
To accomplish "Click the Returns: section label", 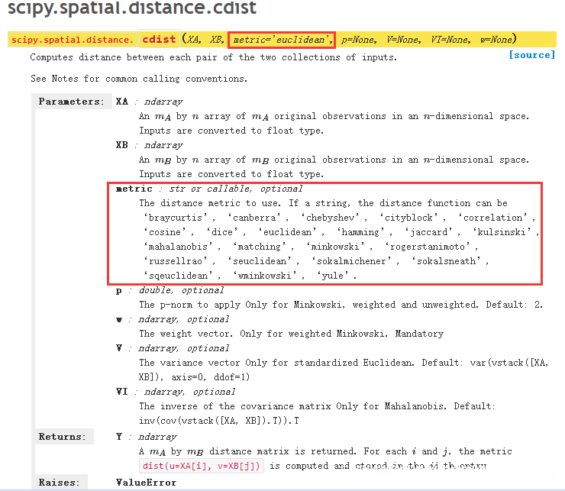I will [63, 437].
